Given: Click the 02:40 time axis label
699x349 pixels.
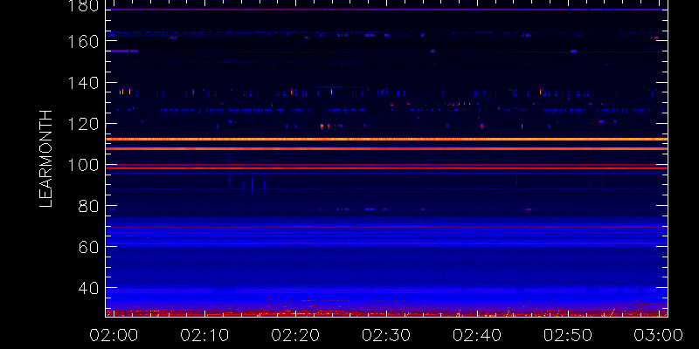Looking at the screenshot, I should pyautogui.click(x=477, y=335).
